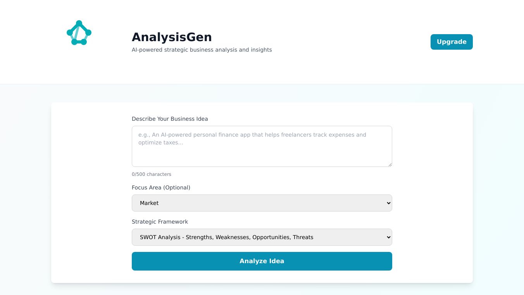Screen dimensions: 524x295
Task: Grab the text area resize handle
Action: tap(390, 165)
